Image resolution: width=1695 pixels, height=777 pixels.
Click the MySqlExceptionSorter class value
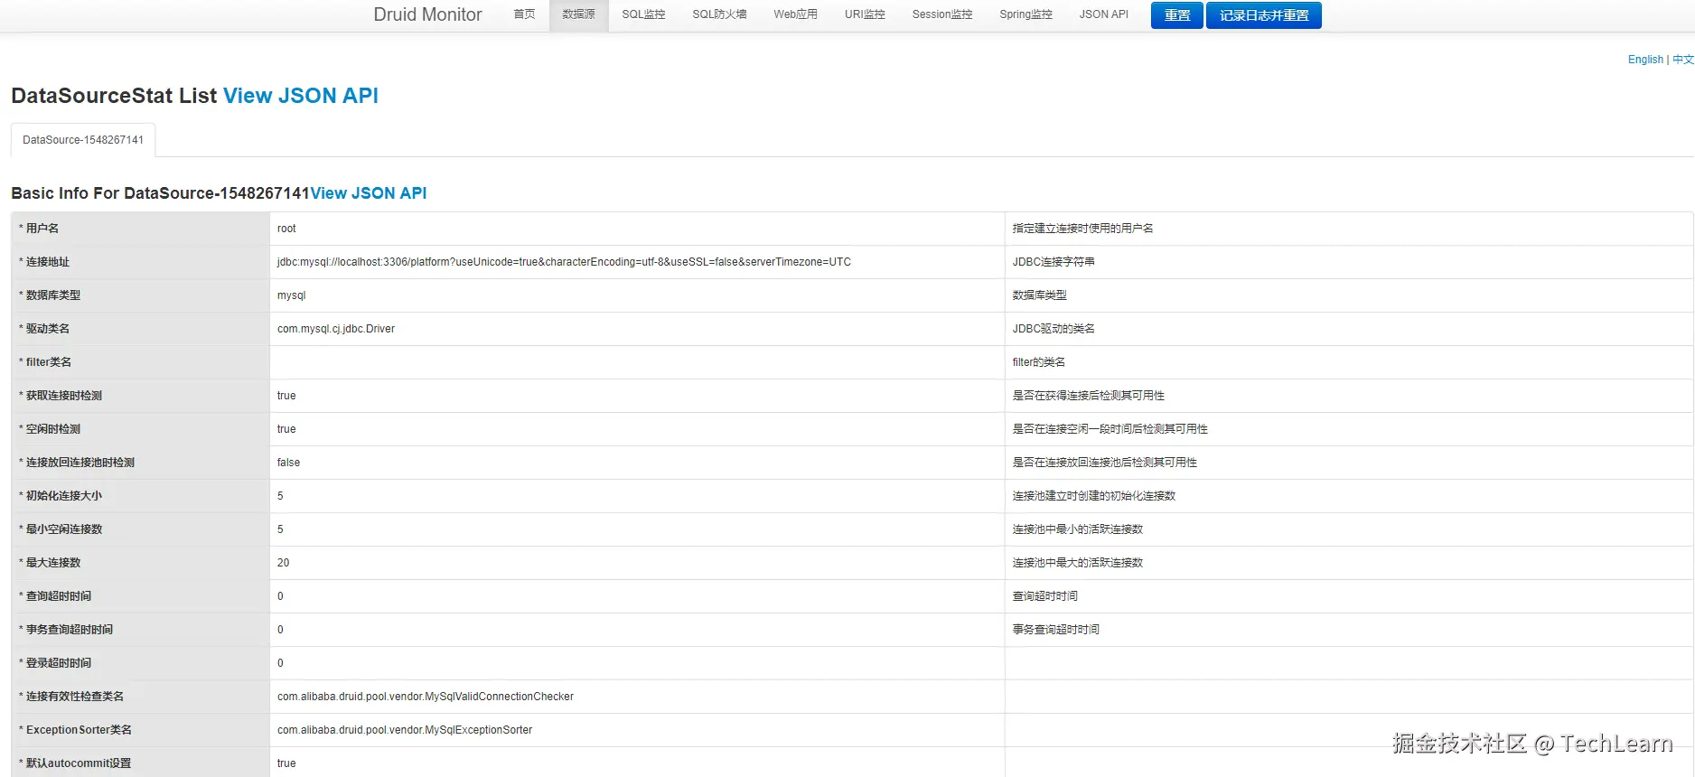405,730
